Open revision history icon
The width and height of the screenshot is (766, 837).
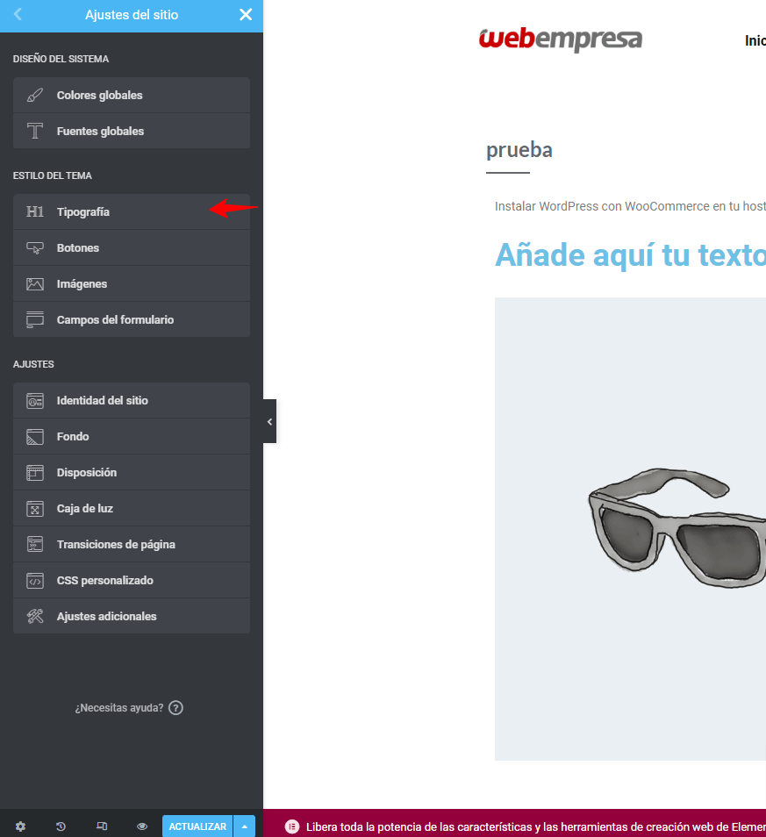coord(61,826)
